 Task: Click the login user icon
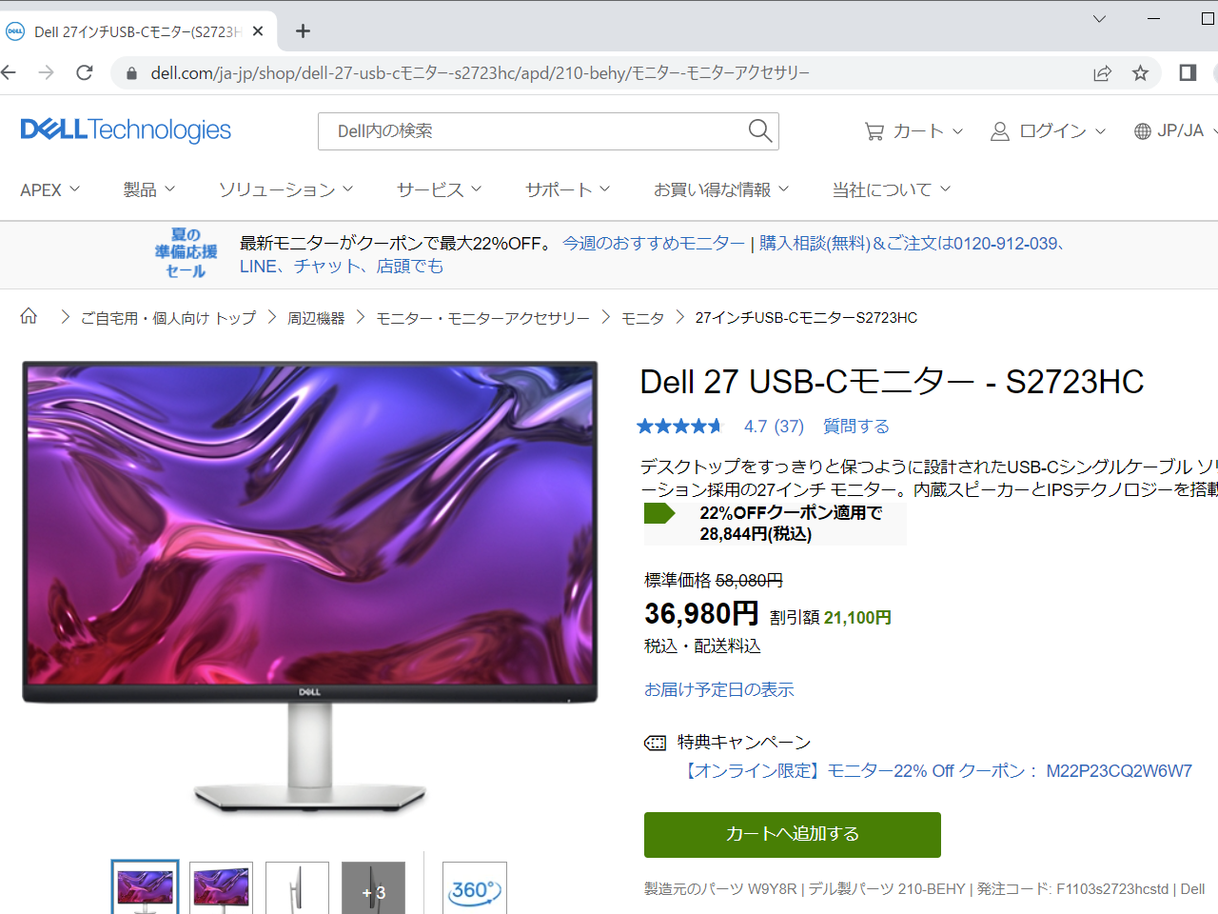(x=999, y=131)
